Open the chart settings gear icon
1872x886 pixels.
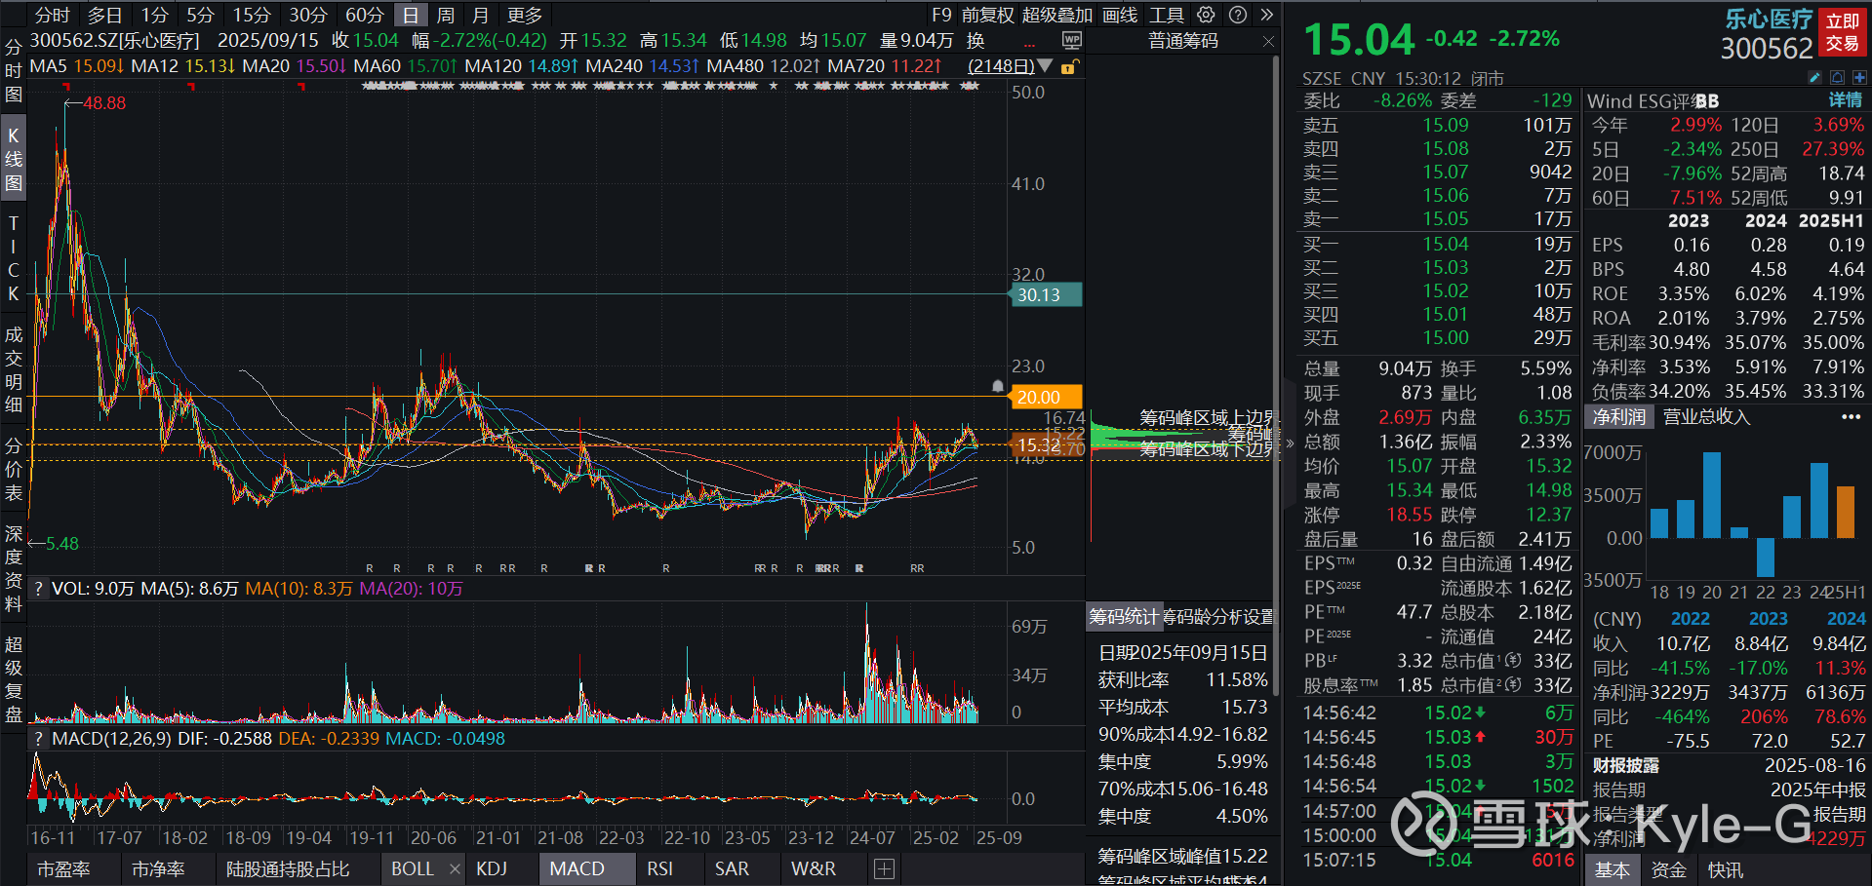pyautogui.click(x=1207, y=15)
